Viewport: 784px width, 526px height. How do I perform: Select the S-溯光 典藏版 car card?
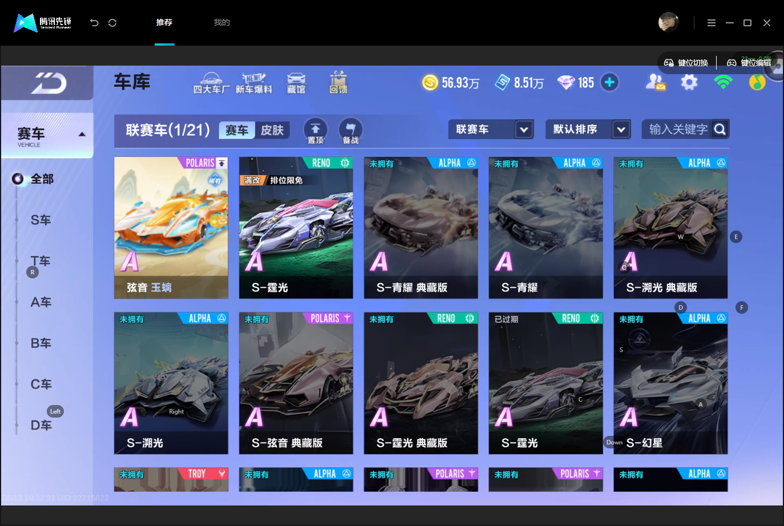pyautogui.click(x=670, y=228)
